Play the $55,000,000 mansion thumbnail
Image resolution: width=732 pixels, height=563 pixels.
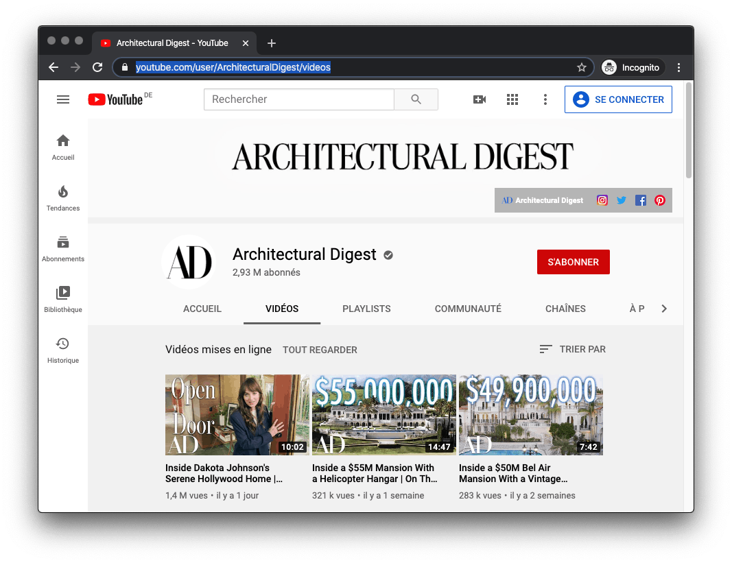click(383, 415)
